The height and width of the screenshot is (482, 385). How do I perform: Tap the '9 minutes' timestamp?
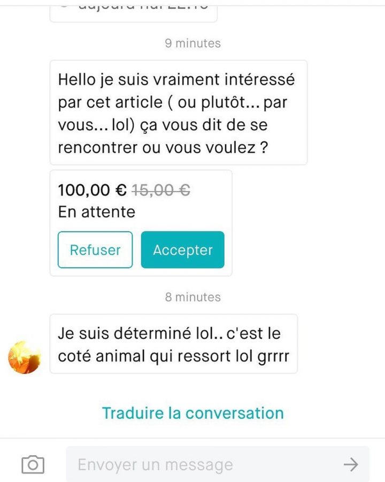pos(192,43)
